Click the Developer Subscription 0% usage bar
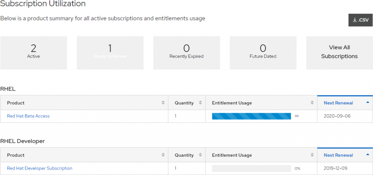The image size is (373, 175). [251, 168]
